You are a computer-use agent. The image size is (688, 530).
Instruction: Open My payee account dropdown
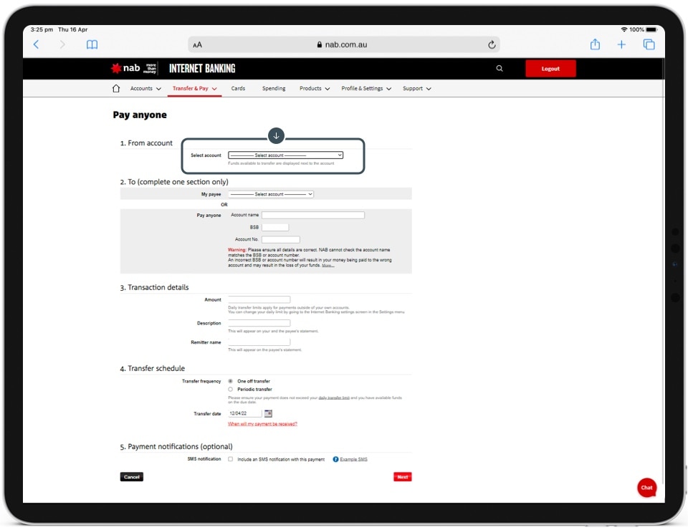point(270,194)
